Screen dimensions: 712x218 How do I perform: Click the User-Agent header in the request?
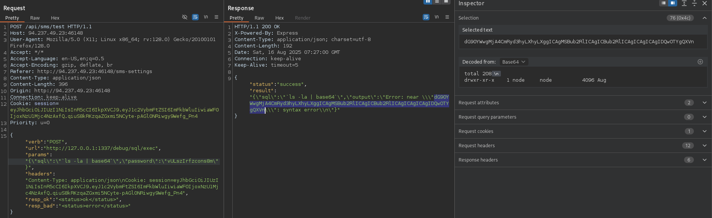point(113,43)
